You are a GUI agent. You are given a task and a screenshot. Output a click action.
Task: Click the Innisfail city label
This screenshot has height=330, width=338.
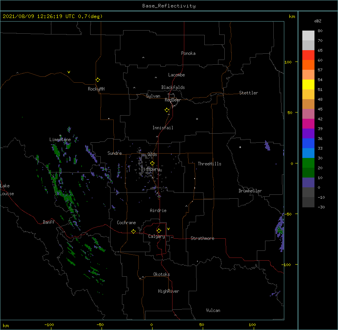163,128
